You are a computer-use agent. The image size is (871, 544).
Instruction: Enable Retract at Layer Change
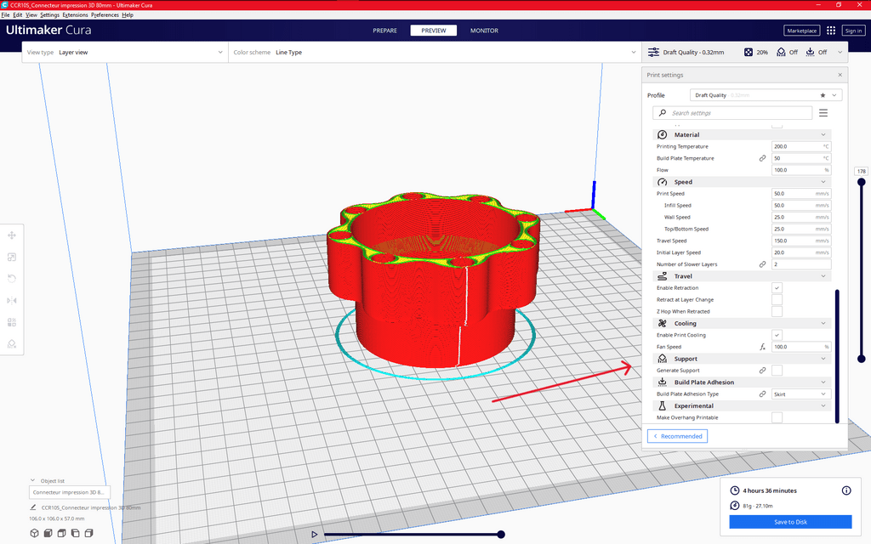(x=777, y=300)
